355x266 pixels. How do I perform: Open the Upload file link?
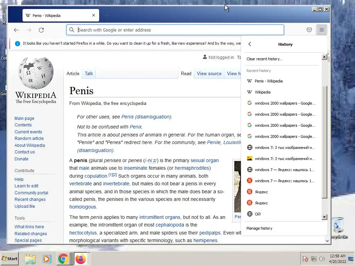pos(25,206)
